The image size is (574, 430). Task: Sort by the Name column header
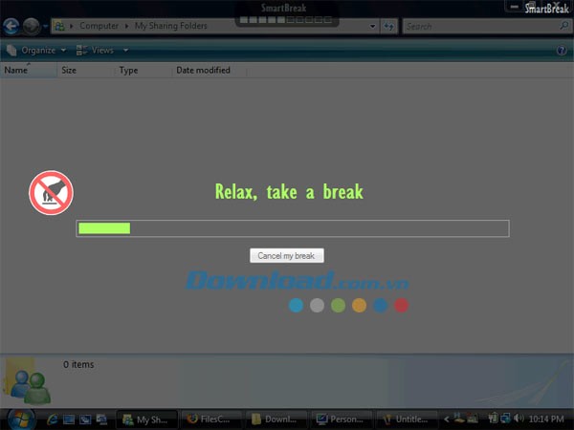[x=28, y=70]
